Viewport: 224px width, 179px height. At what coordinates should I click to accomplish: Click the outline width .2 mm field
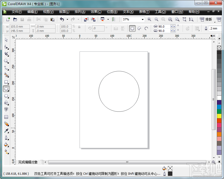click(x=215, y=28)
